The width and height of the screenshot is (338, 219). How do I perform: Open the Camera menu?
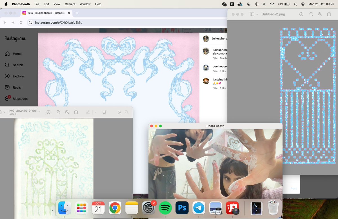70,4
